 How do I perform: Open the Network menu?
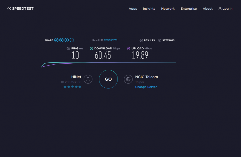[x=168, y=9]
